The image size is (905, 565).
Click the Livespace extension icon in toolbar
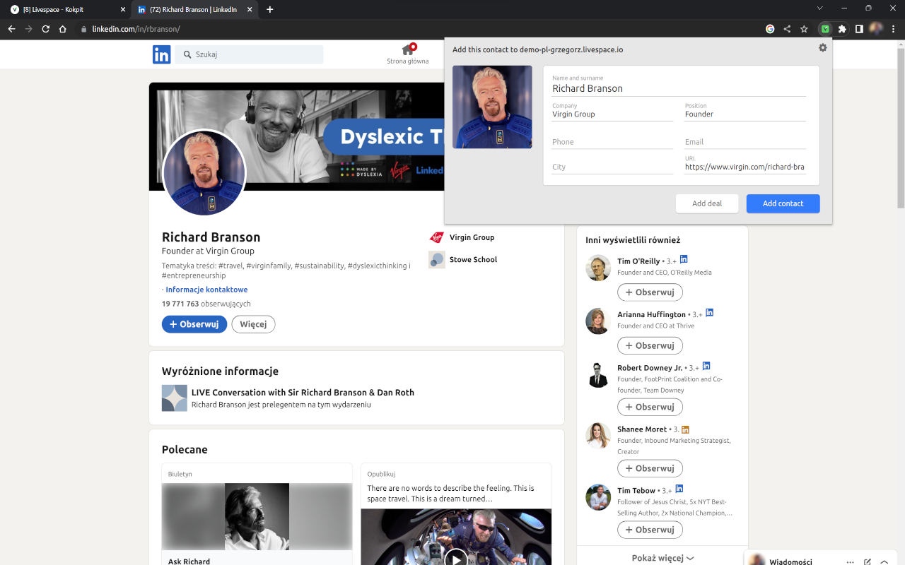coord(824,29)
